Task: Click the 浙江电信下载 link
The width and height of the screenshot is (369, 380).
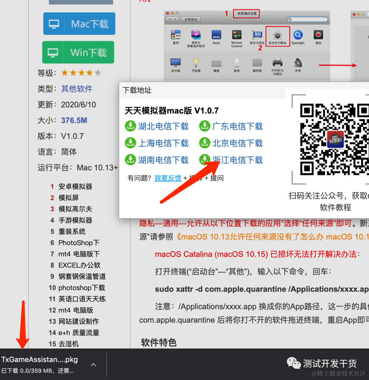Action: coord(237,160)
